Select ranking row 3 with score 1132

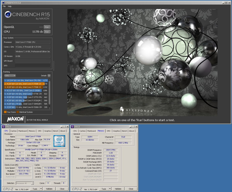pyautogui.click(x=26, y=87)
